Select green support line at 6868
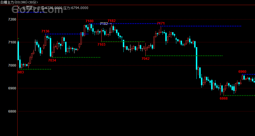The image size is (255, 136). pos(239,95)
